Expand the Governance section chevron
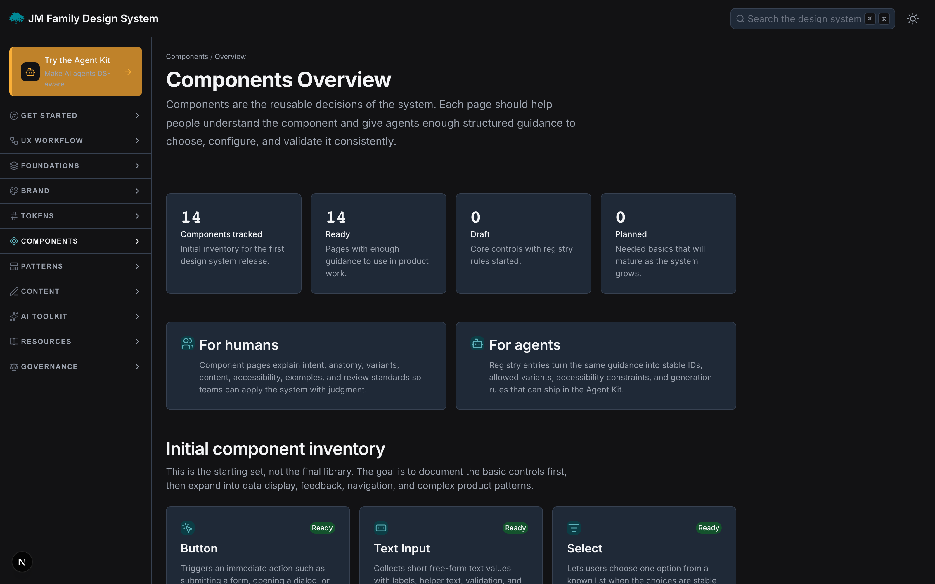Screen dimensions: 935x584 point(137,366)
